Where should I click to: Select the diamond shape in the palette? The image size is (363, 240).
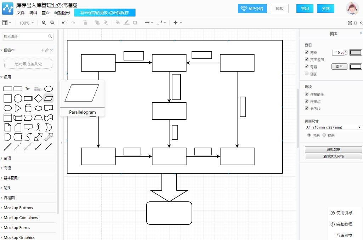pos(38,98)
